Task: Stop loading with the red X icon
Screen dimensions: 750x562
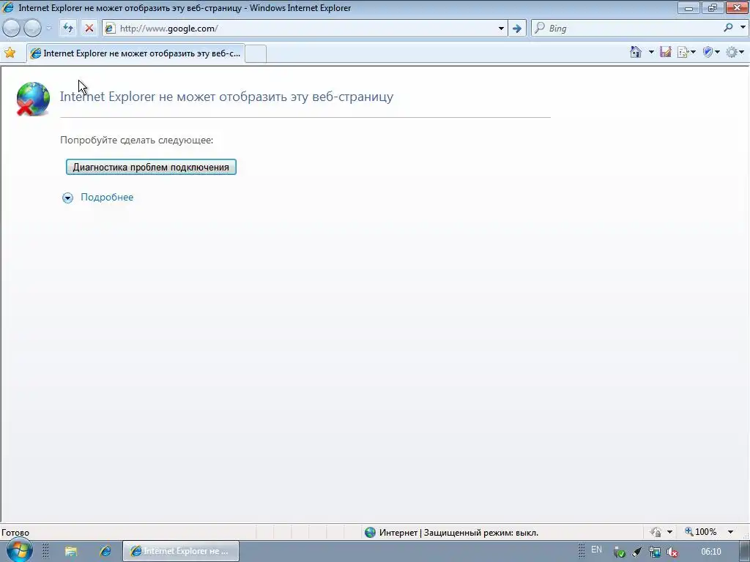Action: 89,29
